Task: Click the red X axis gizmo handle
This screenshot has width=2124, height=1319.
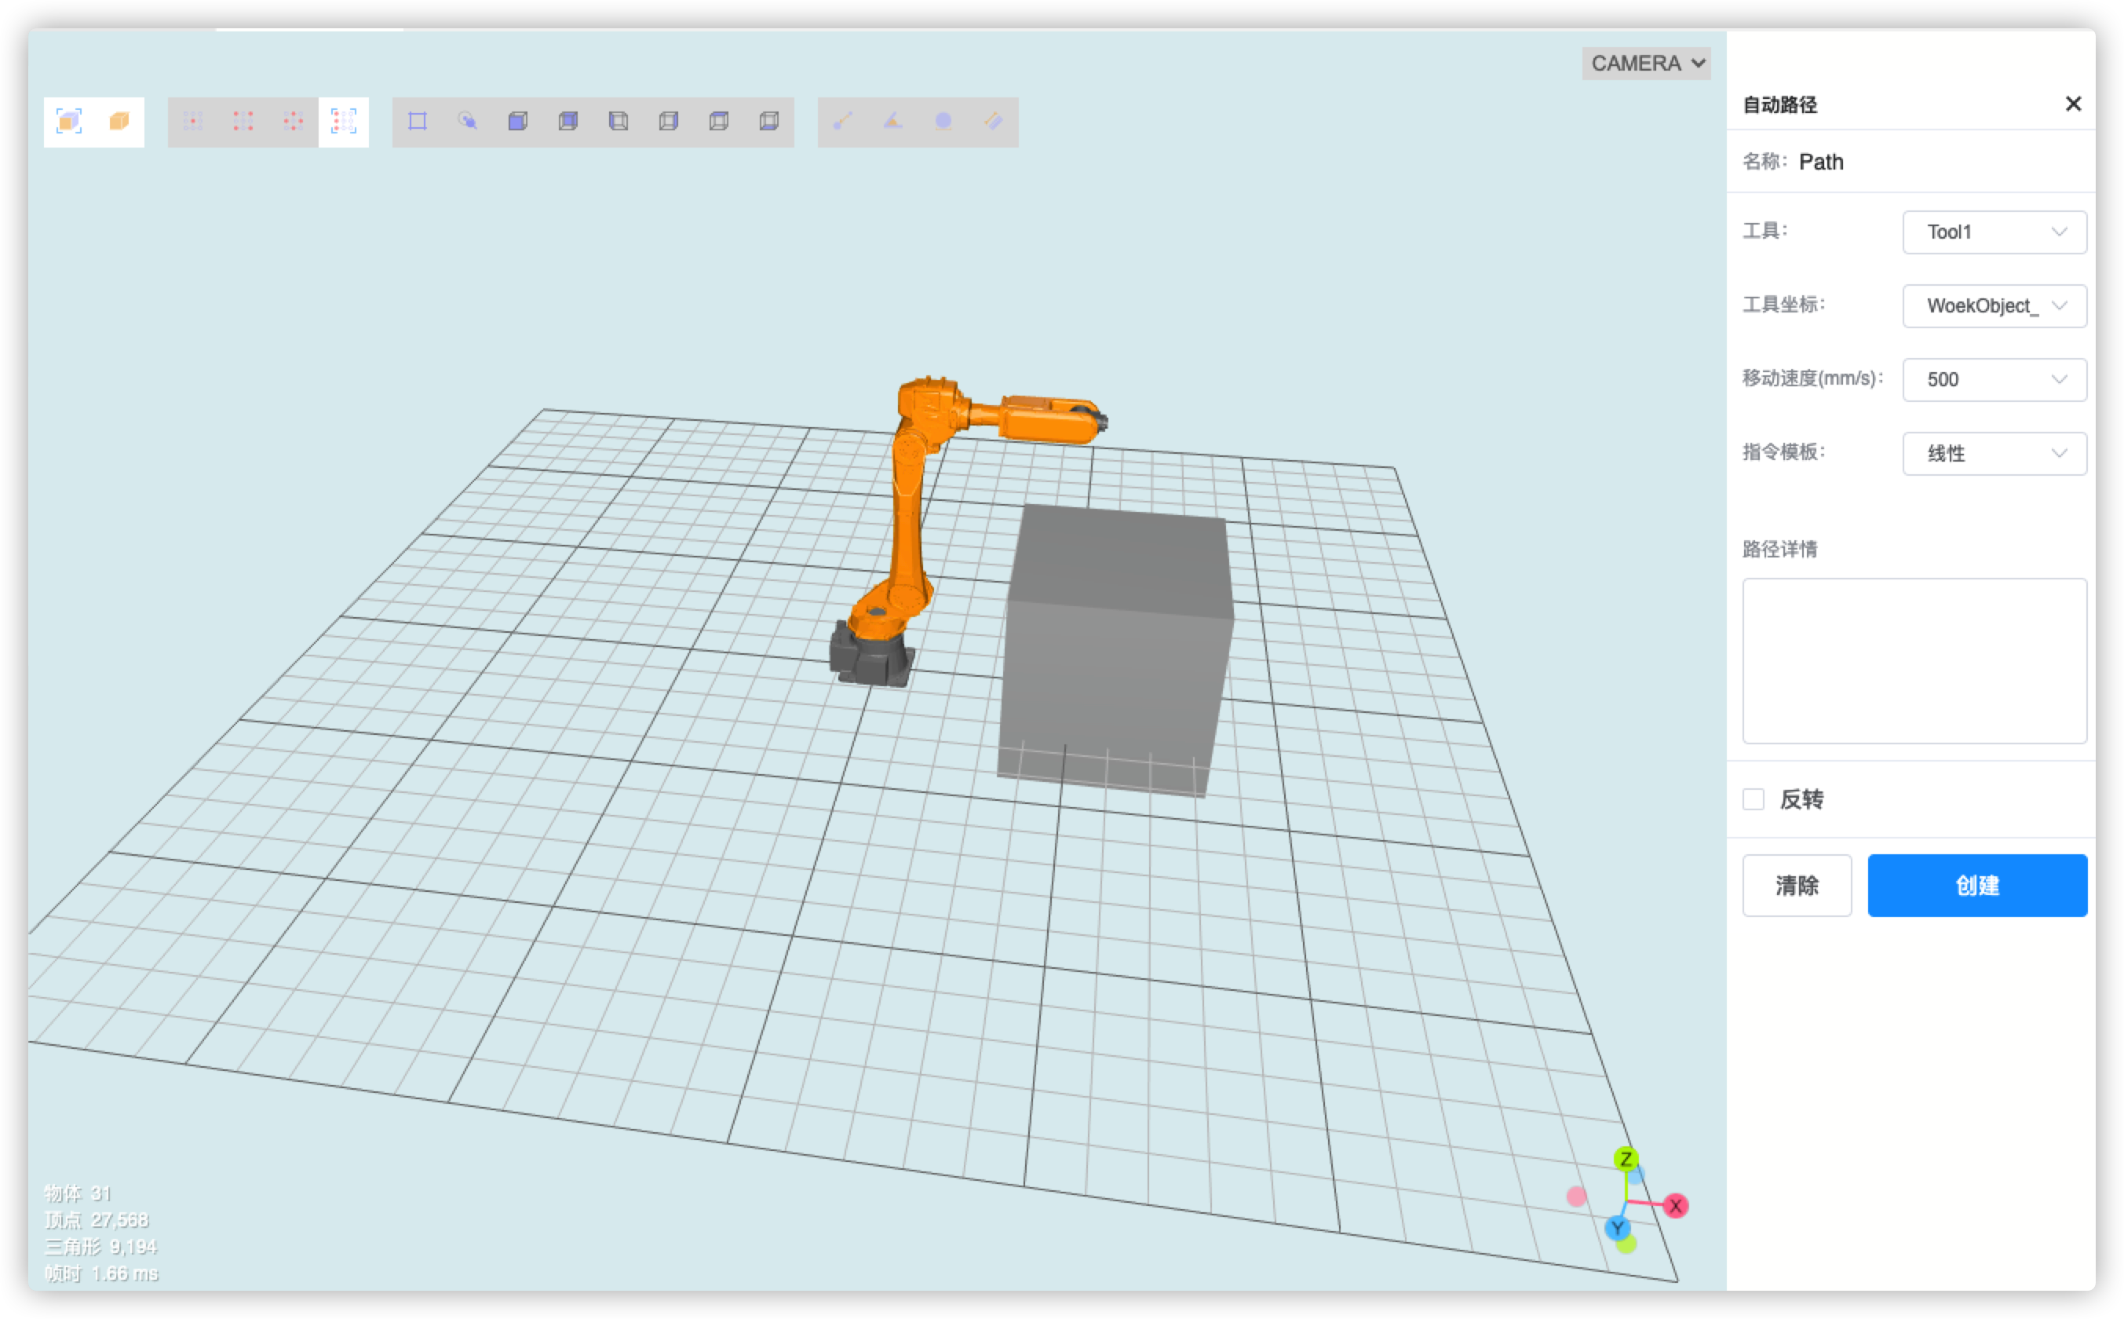Action: pos(1675,1207)
